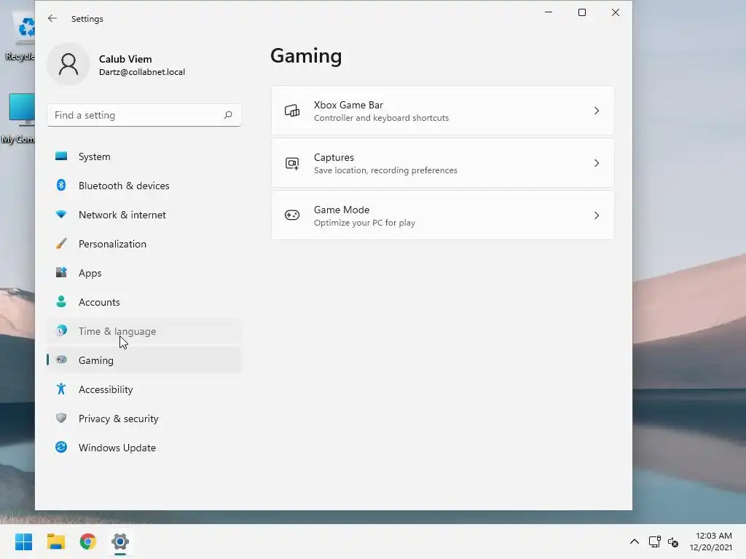Select Gaming label in the sidebar
The height and width of the screenshot is (559, 746).
(x=96, y=360)
